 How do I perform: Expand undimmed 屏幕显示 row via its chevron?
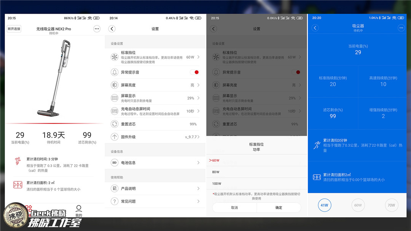click(x=198, y=98)
